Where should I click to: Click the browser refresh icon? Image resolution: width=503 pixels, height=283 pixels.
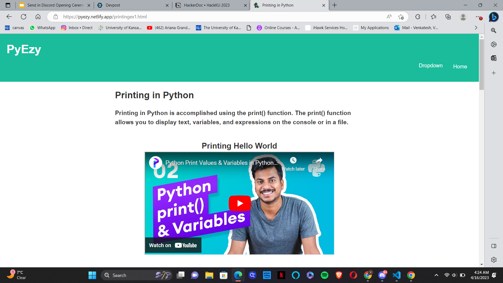pyautogui.click(x=24, y=17)
